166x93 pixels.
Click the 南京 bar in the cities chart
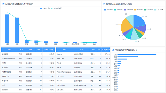119,63
